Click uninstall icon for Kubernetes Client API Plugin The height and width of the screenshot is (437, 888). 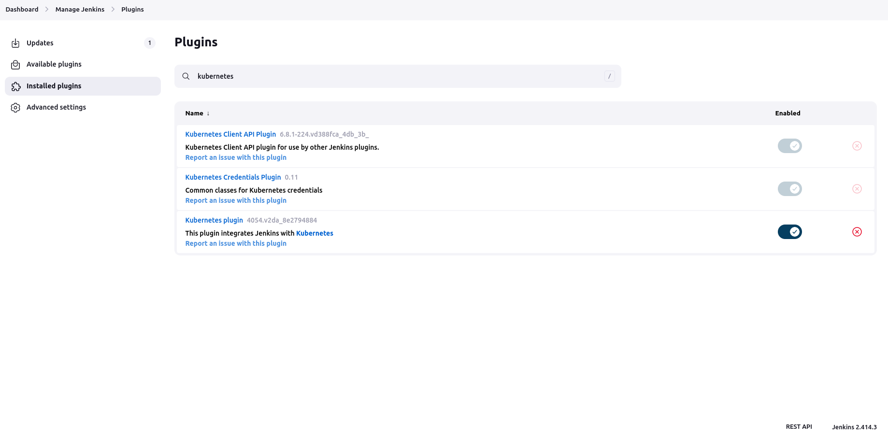click(857, 146)
